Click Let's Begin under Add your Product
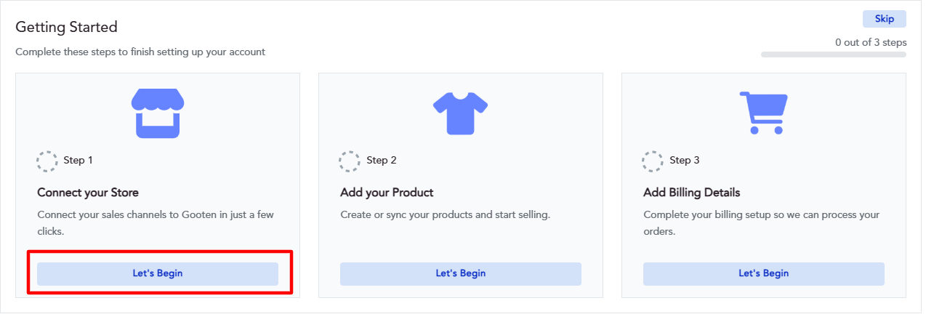Screen dimensions: 926x314 pyautogui.click(x=461, y=274)
